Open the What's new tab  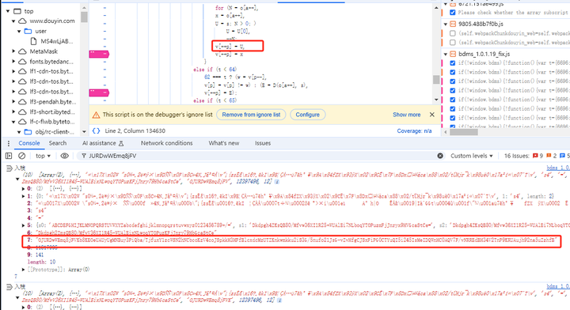[x=223, y=143]
